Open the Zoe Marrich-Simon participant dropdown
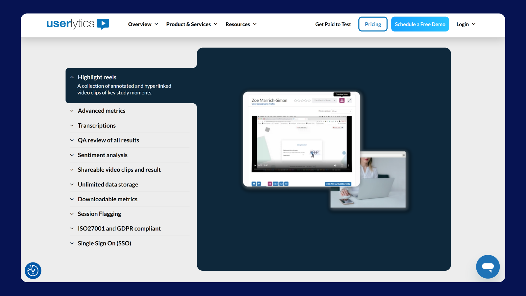The height and width of the screenshot is (296, 526). coord(324,100)
